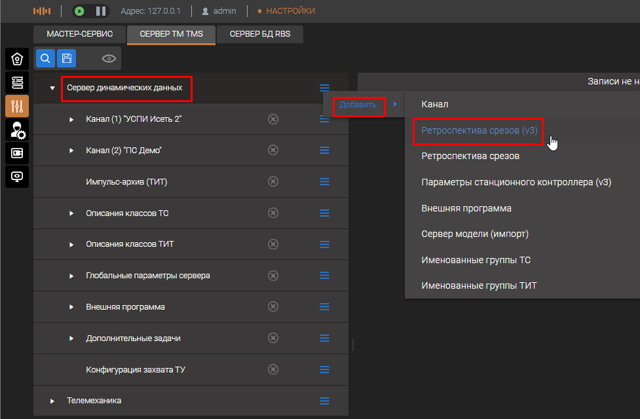Save configuration with the floppy disk icon

(67, 58)
